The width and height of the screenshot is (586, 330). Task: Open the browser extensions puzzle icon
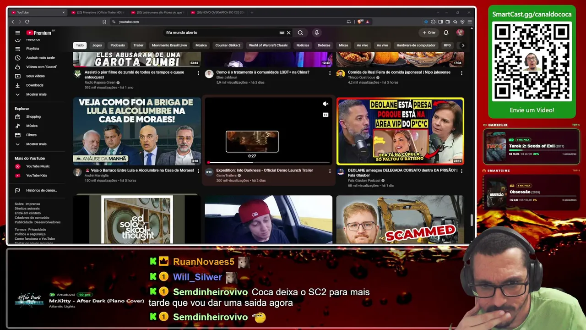click(x=433, y=22)
